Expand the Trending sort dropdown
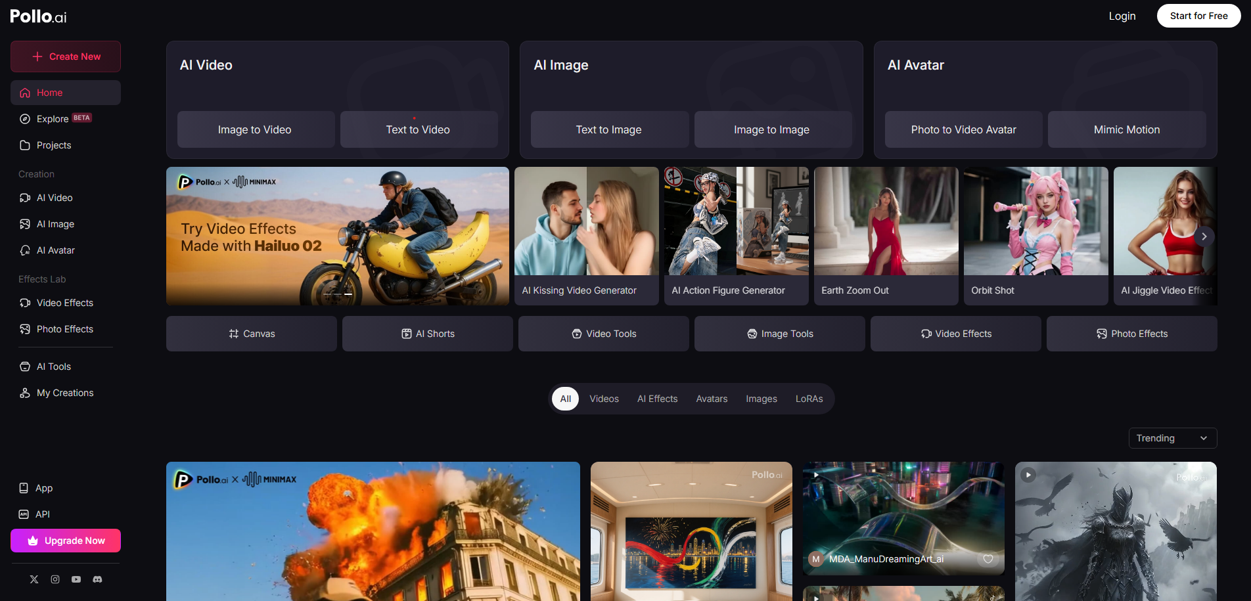Screen dimensions: 1251x601 (1172, 438)
